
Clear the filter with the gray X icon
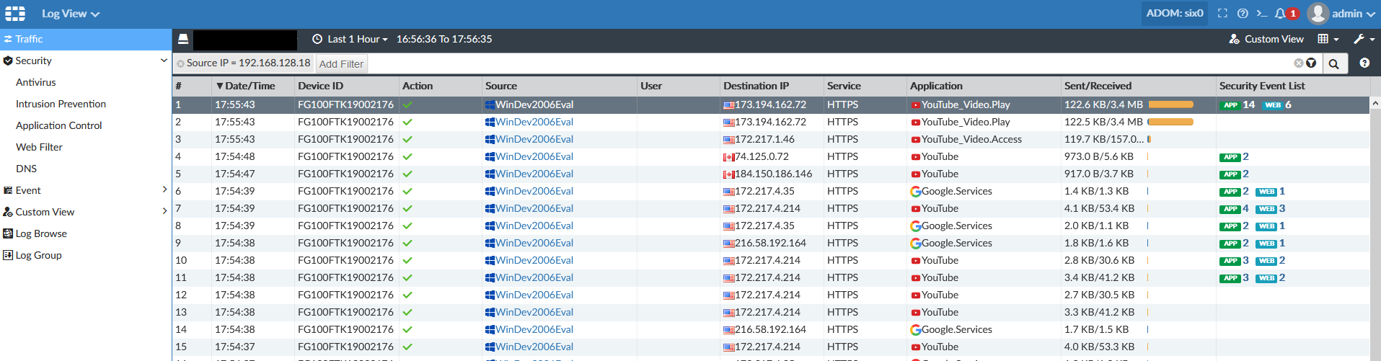1299,63
